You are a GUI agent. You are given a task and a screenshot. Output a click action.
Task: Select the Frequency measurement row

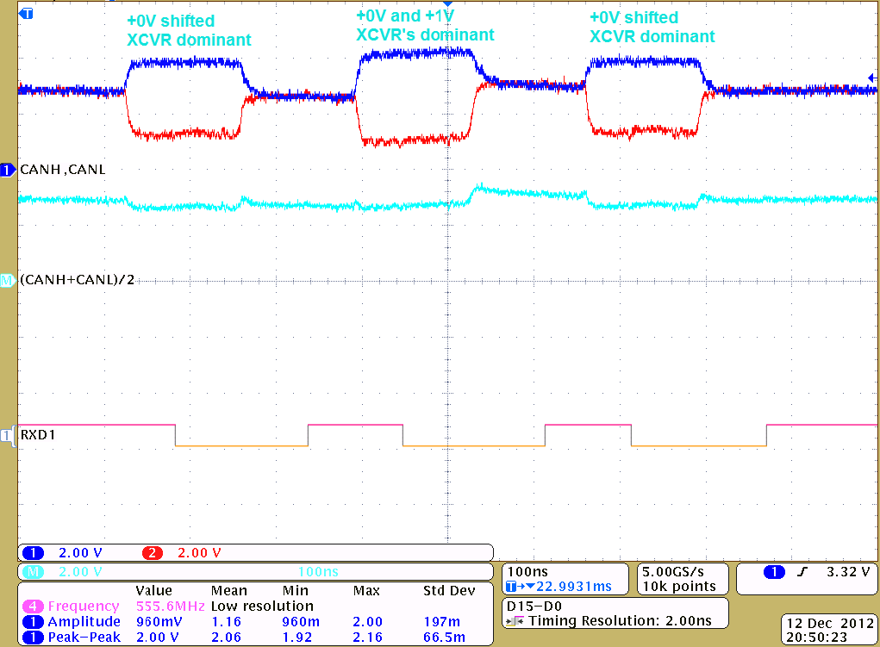pyautogui.click(x=84, y=607)
